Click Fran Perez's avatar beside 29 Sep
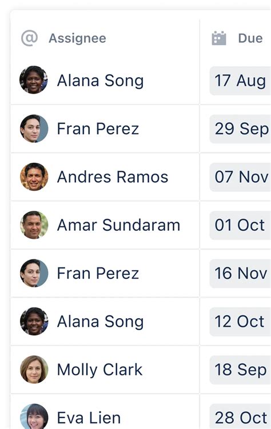271x429 pixels. pos(34,129)
